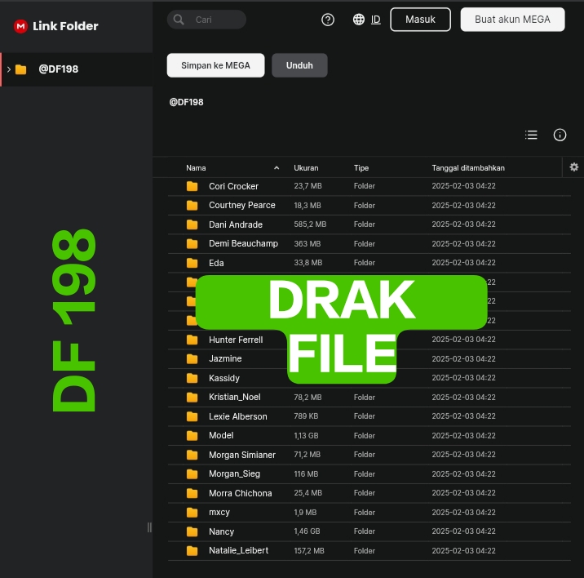Focus the Cari search field

[206, 20]
